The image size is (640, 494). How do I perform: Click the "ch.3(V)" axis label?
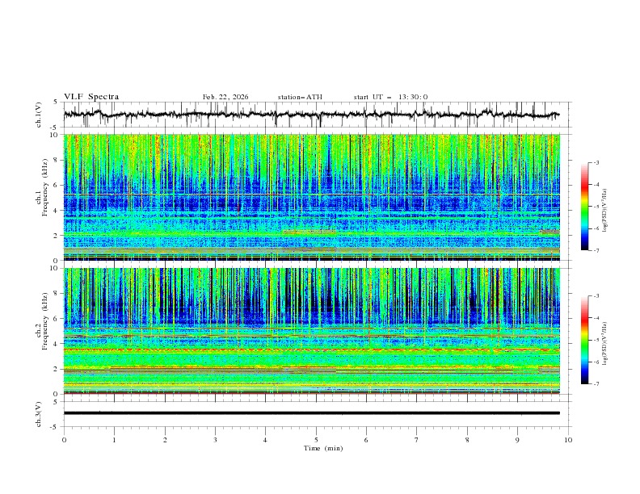tap(39, 414)
